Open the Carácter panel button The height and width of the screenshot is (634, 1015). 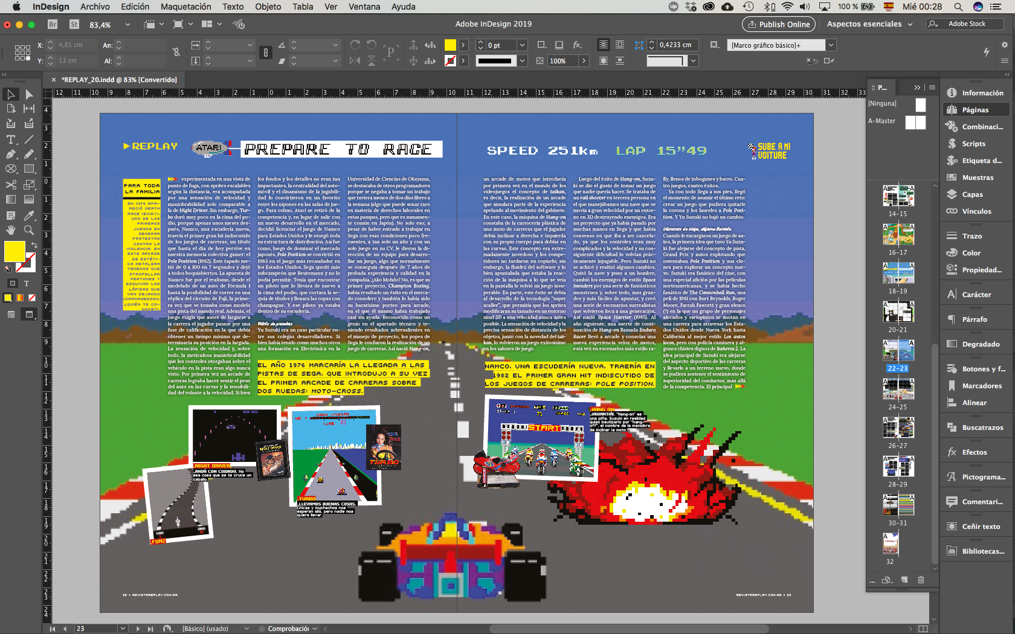pos(976,295)
